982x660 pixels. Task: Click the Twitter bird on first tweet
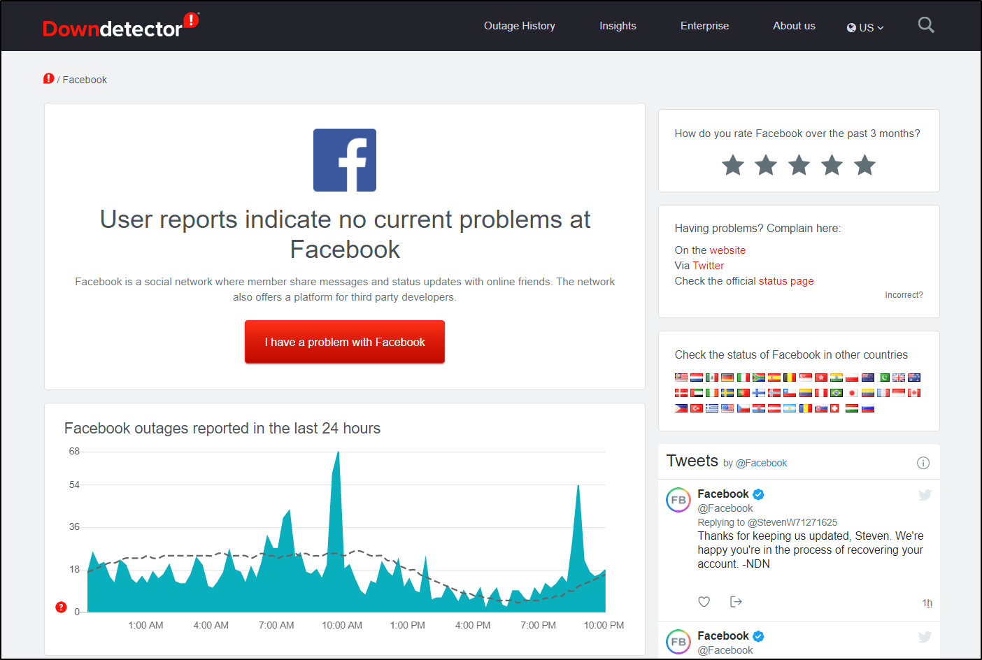click(x=925, y=495)
